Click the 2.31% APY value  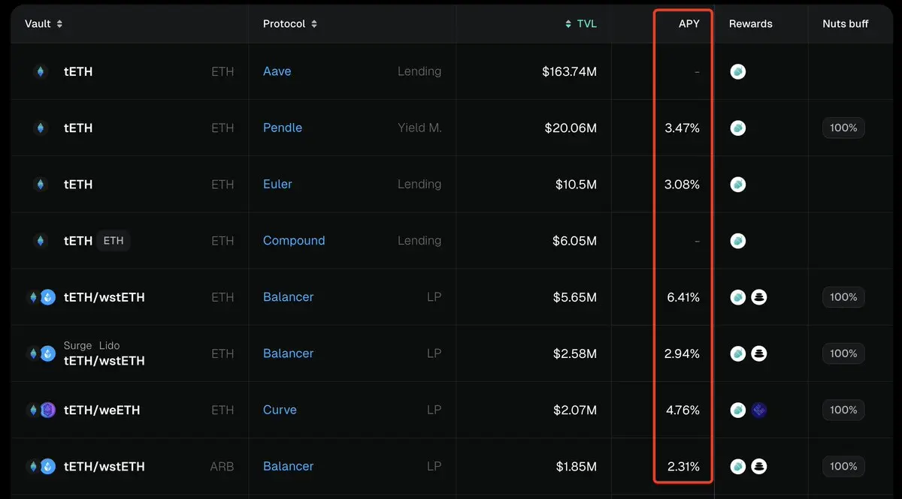pyautogui.click(x=683, y=466)
